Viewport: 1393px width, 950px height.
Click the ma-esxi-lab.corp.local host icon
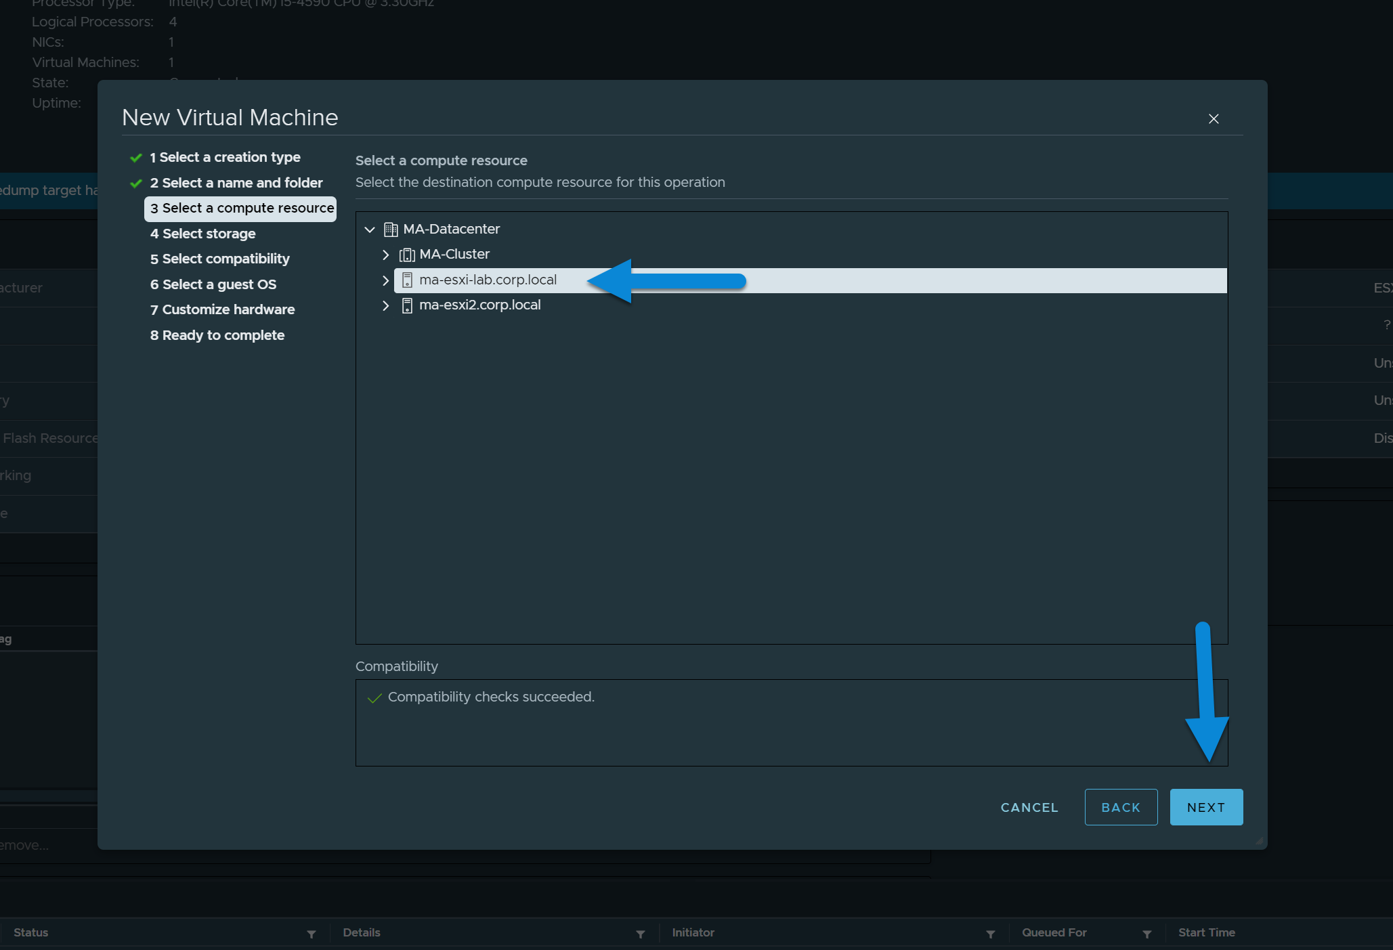(x=407, y=280)
